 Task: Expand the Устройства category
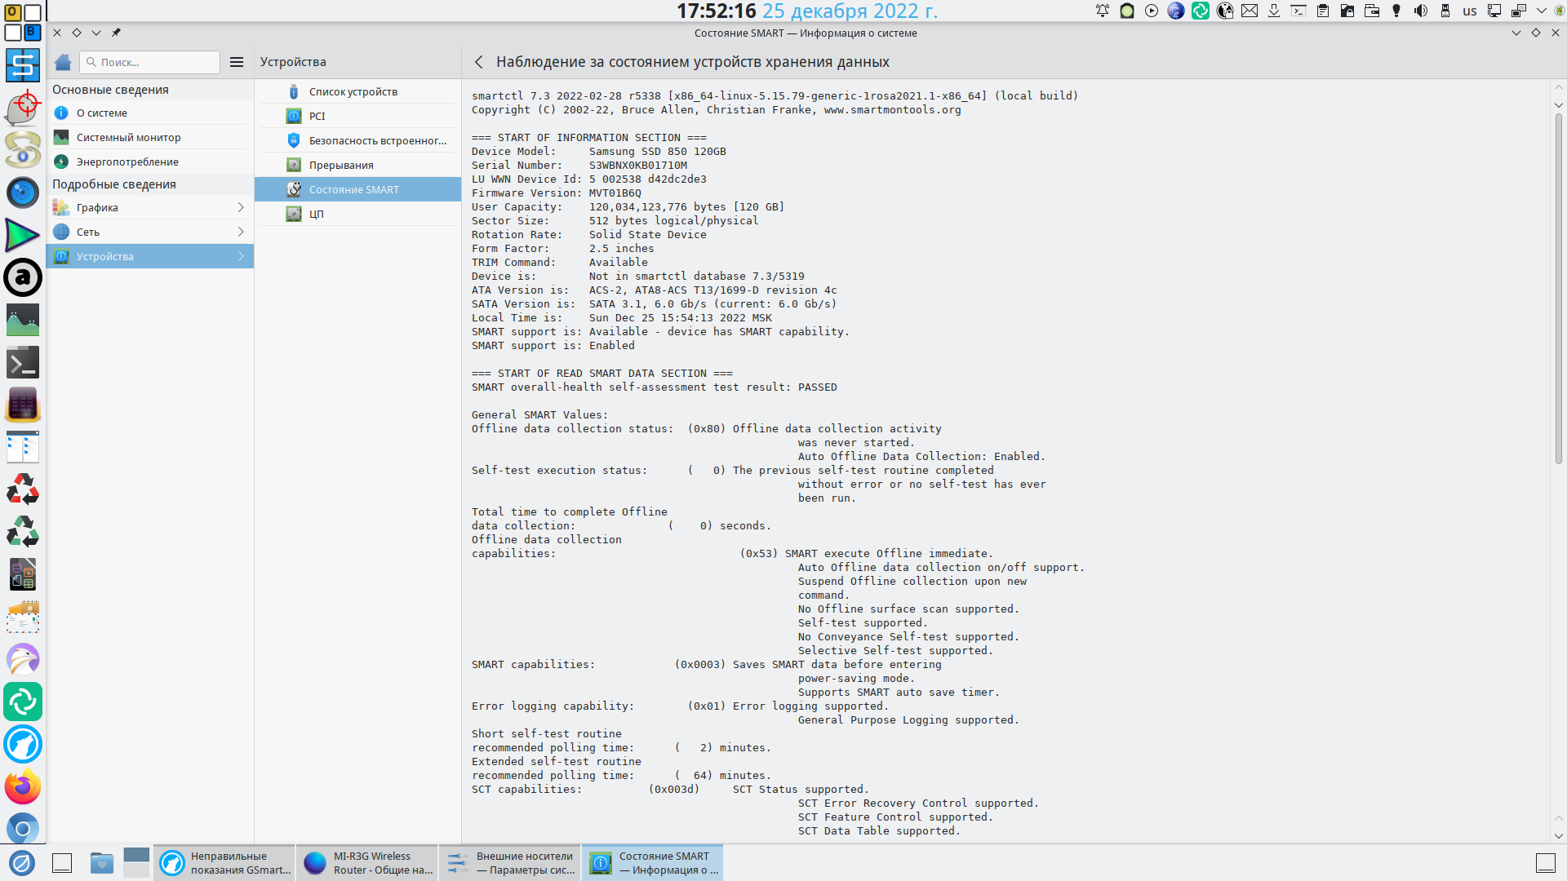click(149, 257)
